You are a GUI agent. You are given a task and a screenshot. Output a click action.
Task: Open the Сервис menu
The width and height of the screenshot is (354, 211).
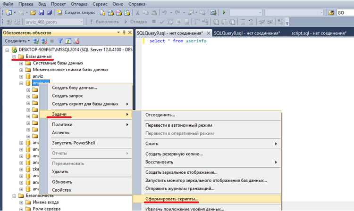[x=100, y=4]
